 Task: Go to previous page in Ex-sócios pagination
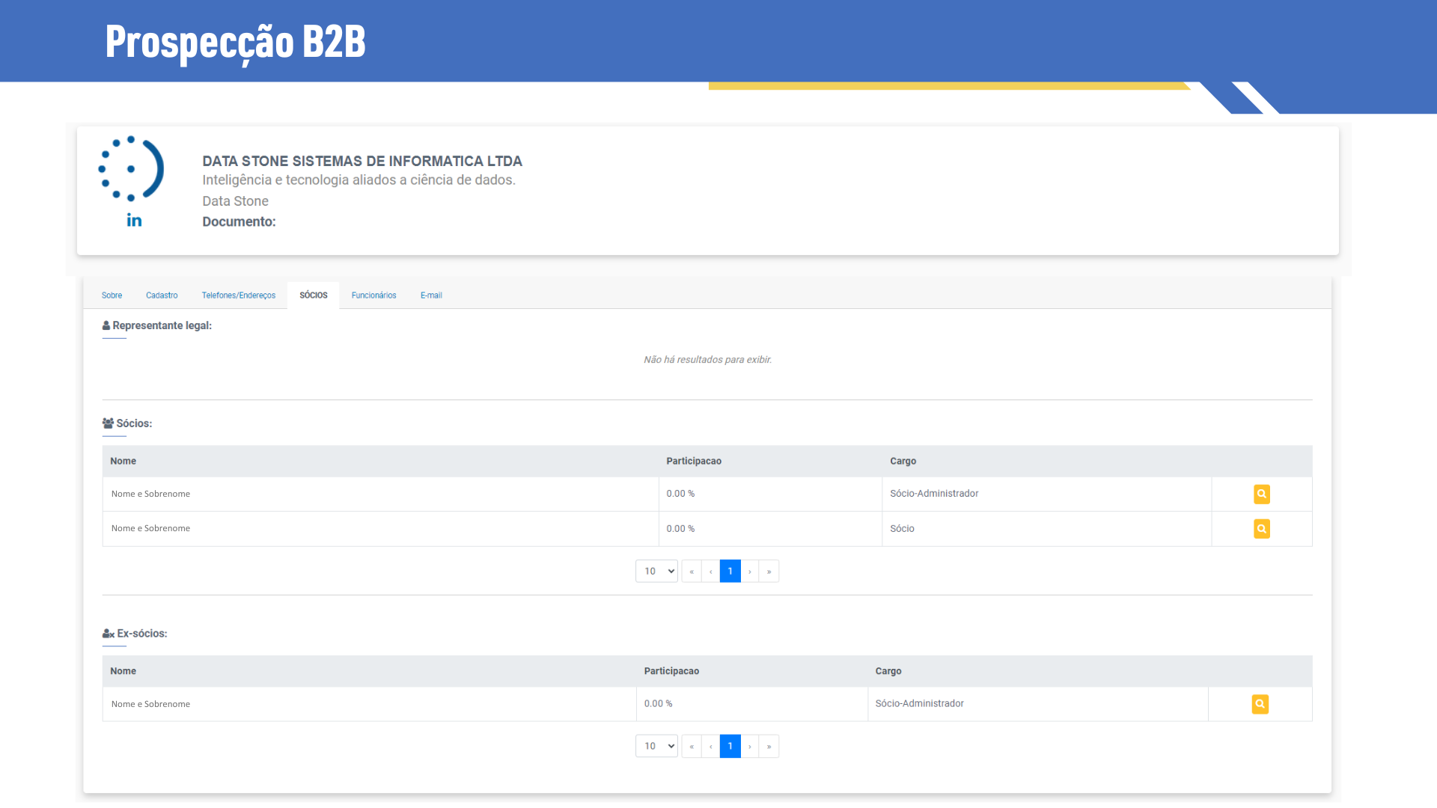[x=710, y=747]
